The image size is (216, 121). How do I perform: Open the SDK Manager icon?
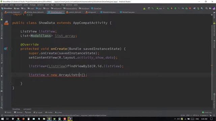coord(202,8)
